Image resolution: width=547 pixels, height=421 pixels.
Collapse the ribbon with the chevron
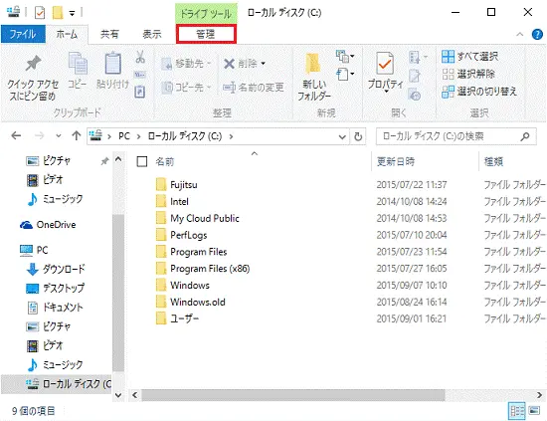pos(520,34)
